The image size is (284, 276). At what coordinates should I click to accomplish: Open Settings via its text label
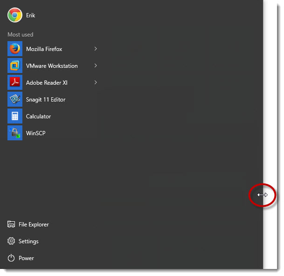28,241
